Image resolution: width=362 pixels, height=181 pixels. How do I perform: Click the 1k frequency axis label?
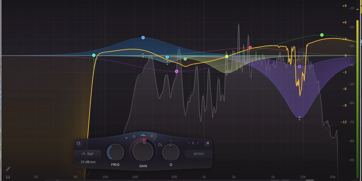click(x=204, y=177)
